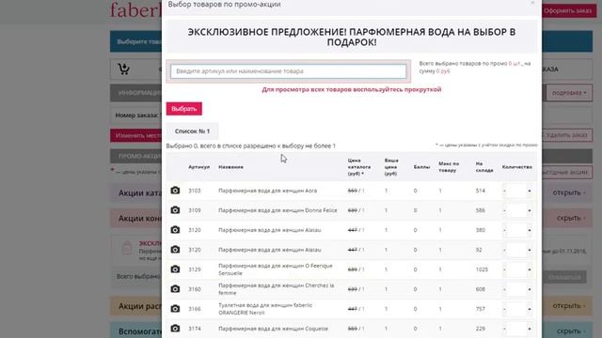Increase quantity for Coquette perfume
The image size is (602, 338).
point(530,329)
